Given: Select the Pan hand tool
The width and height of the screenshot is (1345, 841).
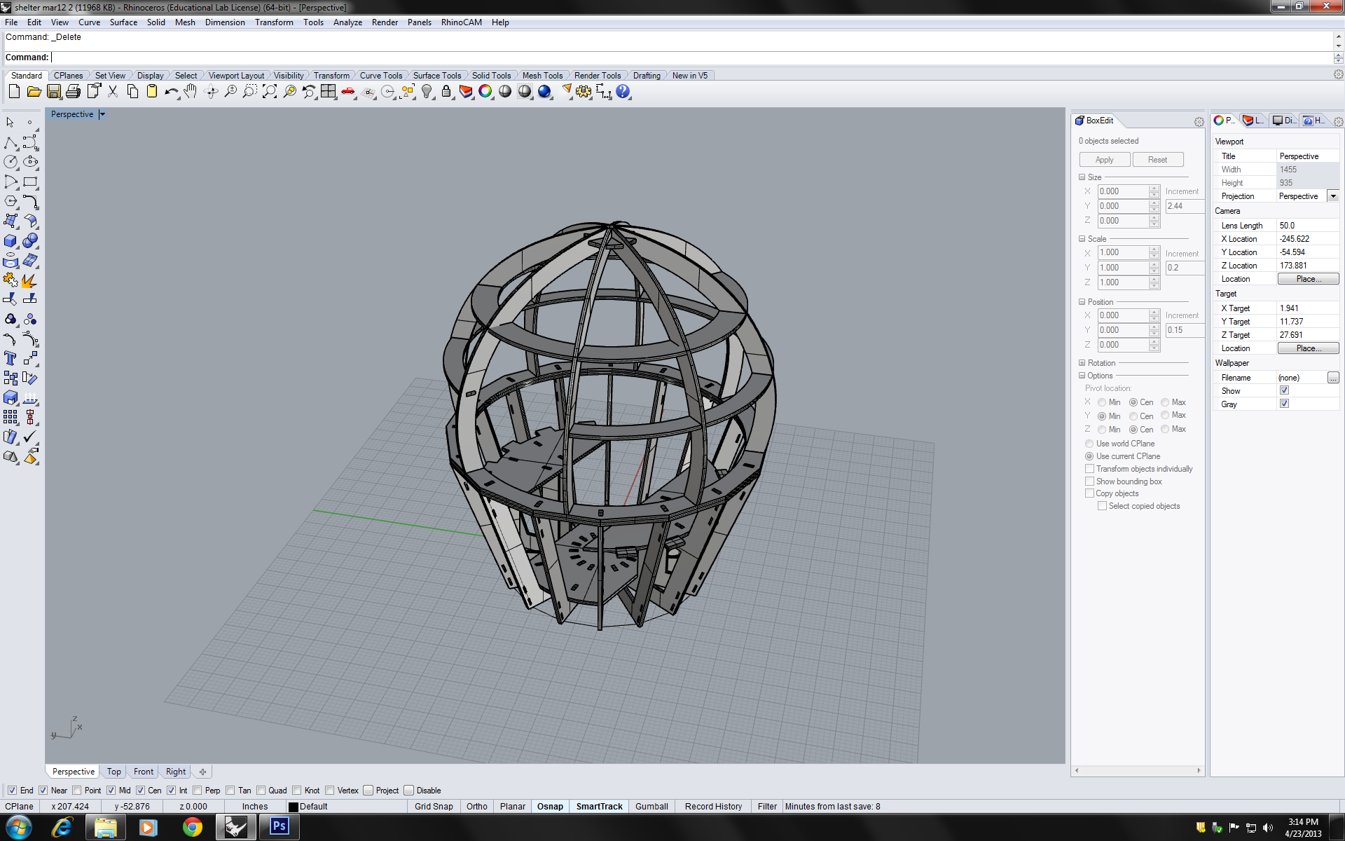Looking at the screenshot, I should (191, 92).
